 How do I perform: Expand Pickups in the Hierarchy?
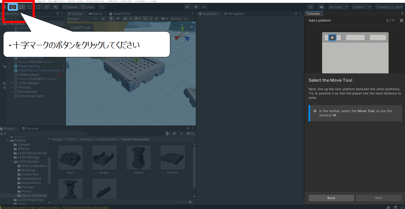point(12,88)
